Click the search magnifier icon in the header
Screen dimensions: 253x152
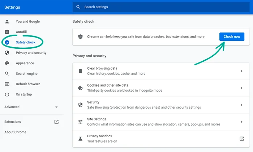(x=78, y=7)
